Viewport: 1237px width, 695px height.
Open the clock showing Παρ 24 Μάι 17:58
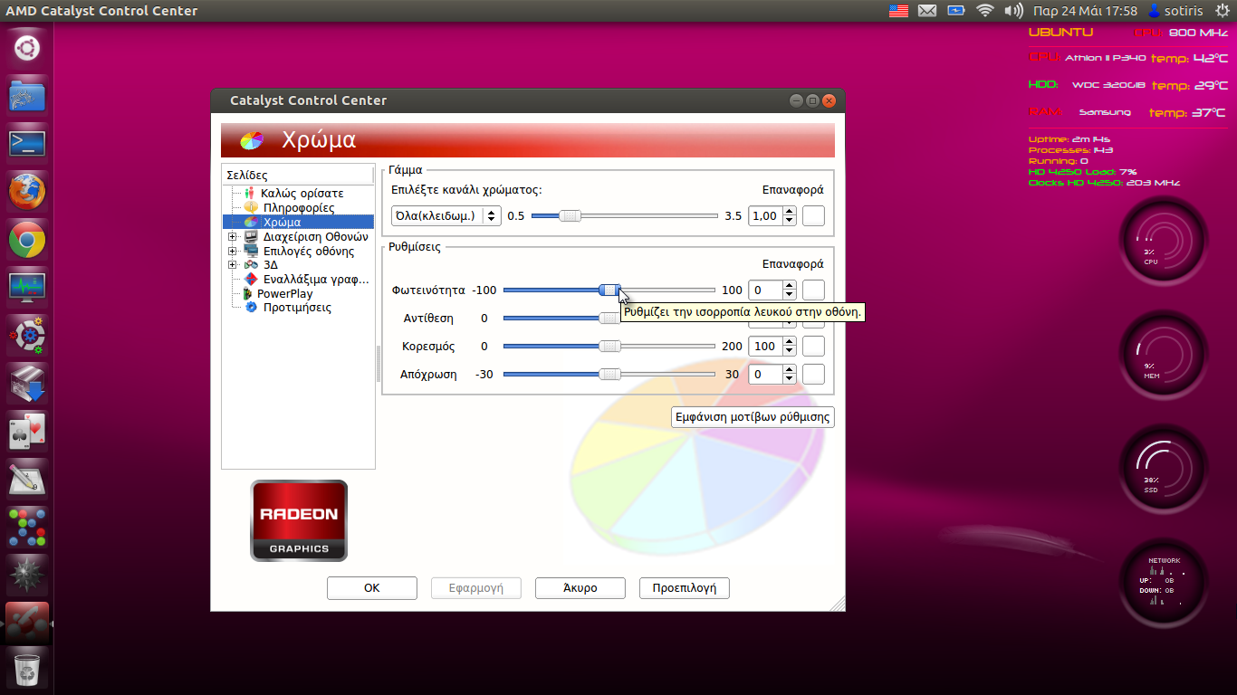tap(1085, 11)
